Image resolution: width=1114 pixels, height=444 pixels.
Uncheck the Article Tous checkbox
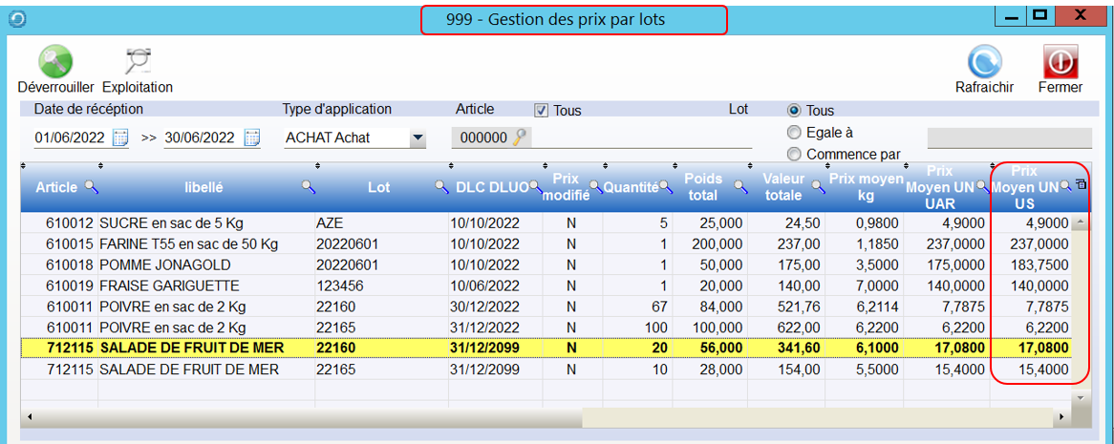pyautogui.click(x=541, y=110)
